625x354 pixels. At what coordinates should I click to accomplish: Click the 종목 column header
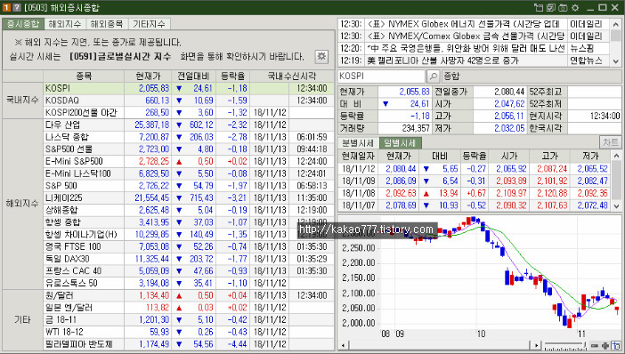[84, 76]
